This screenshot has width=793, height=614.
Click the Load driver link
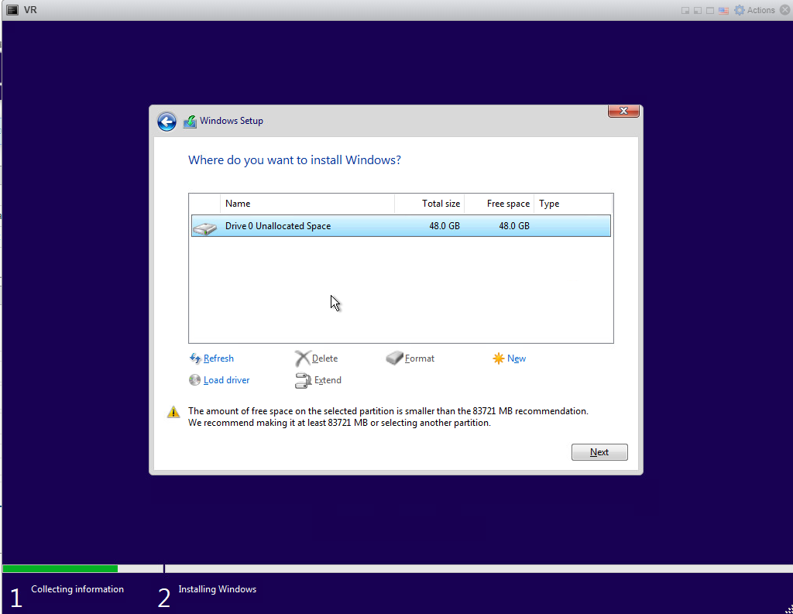[x=227, y=380]
